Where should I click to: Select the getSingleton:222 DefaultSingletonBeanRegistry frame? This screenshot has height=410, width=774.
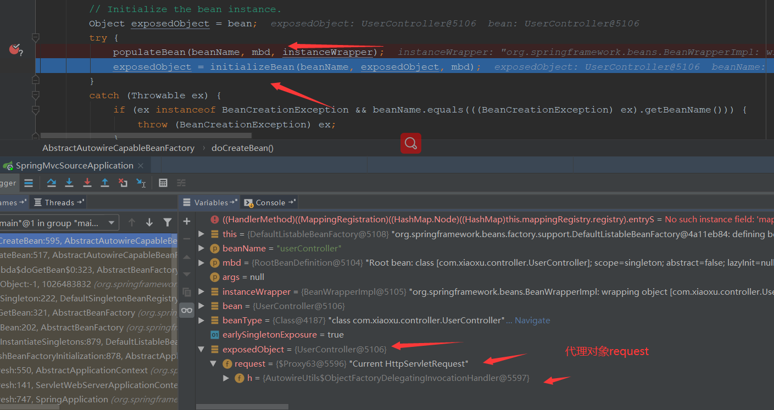click(89, 299)
